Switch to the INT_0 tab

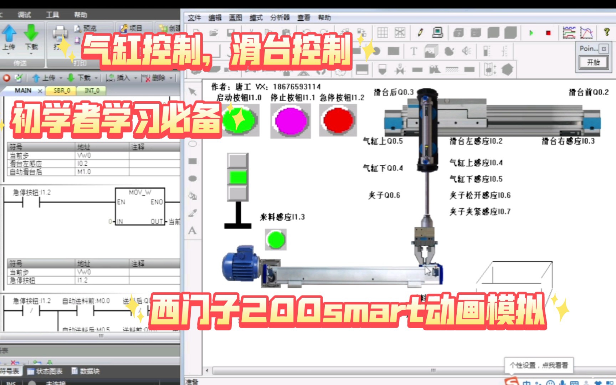pyautogui.click(x=92, y=91)
